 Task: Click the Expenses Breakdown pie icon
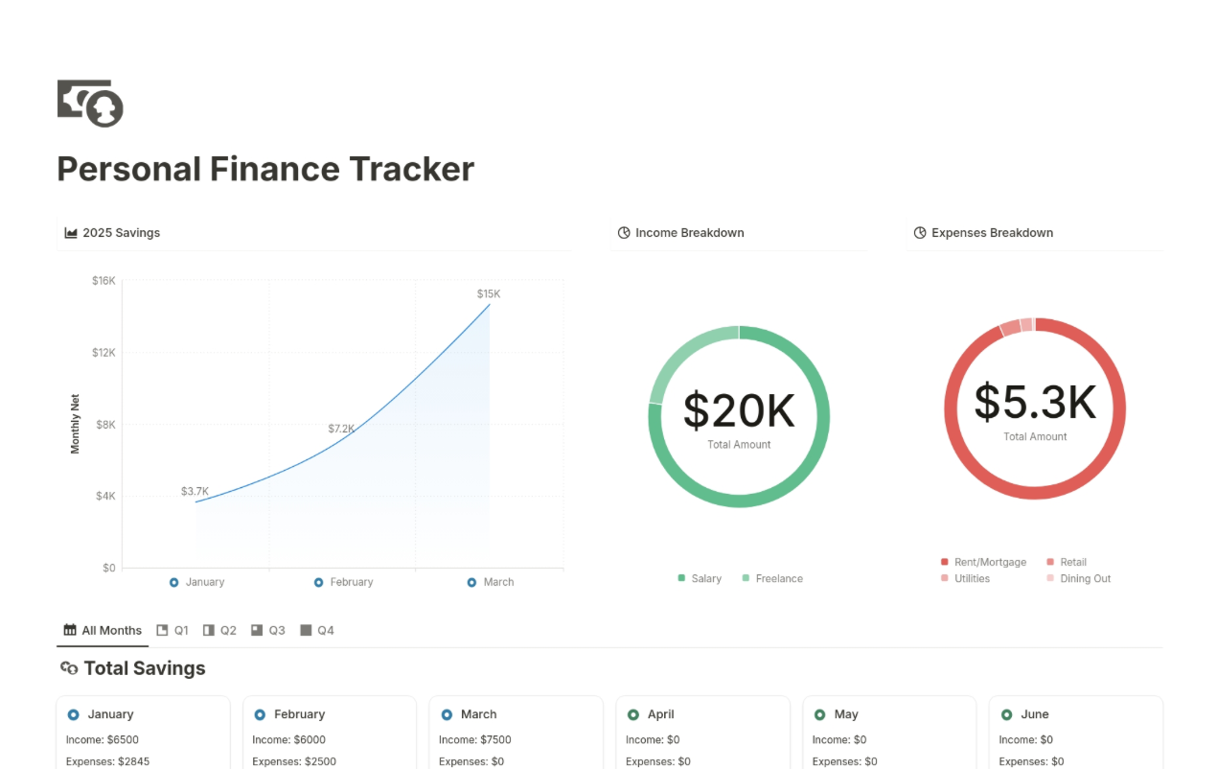(920, 233)
